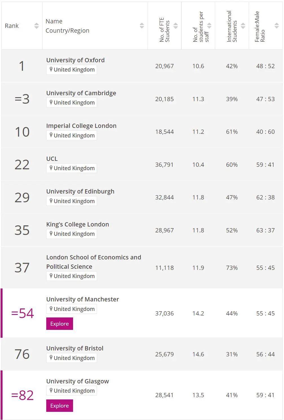Open Imperial College London link
284x420 pixels.
click(x=81, y=126)
